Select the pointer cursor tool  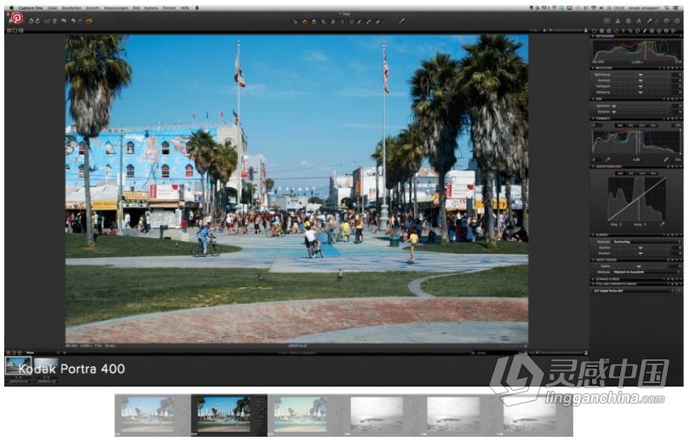(296, 21)
